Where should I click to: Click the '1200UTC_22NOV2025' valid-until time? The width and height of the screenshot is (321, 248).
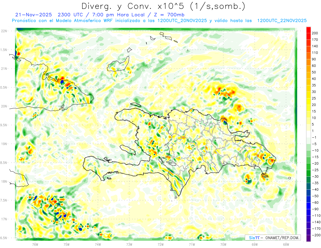pos(282,21)
